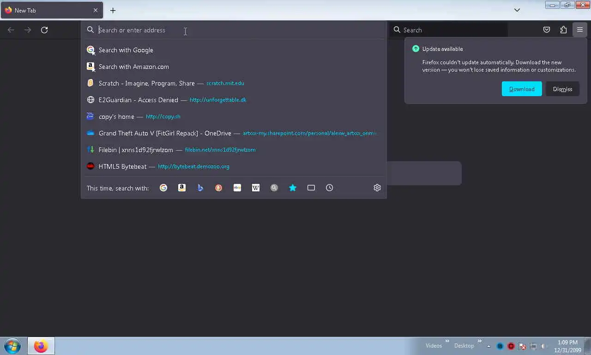Click the toolbar Search box

(x=448, y=30)
